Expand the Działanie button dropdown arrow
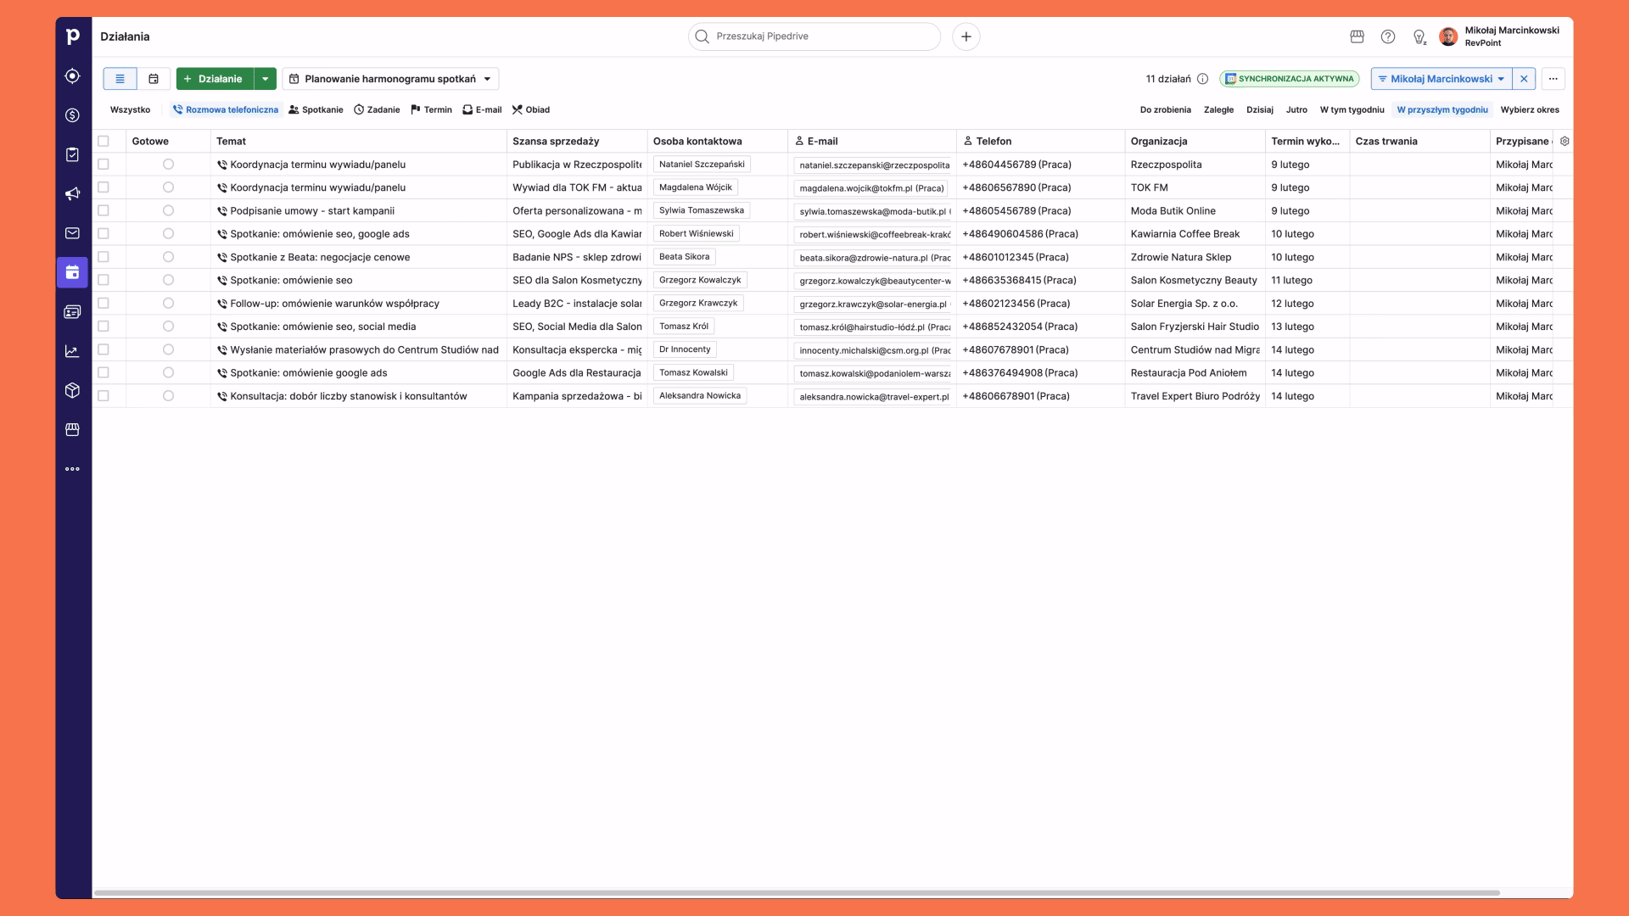 click(265, 78)
